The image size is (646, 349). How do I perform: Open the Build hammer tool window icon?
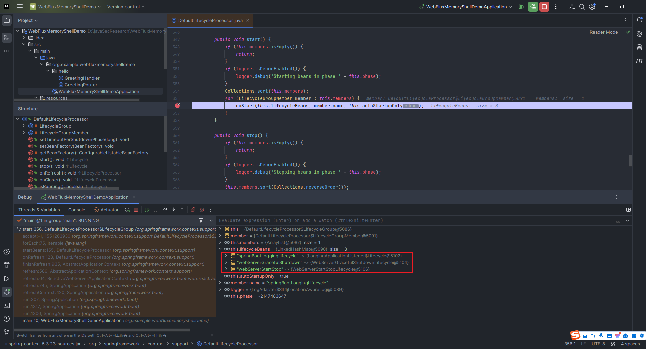[x=7, y=265]
